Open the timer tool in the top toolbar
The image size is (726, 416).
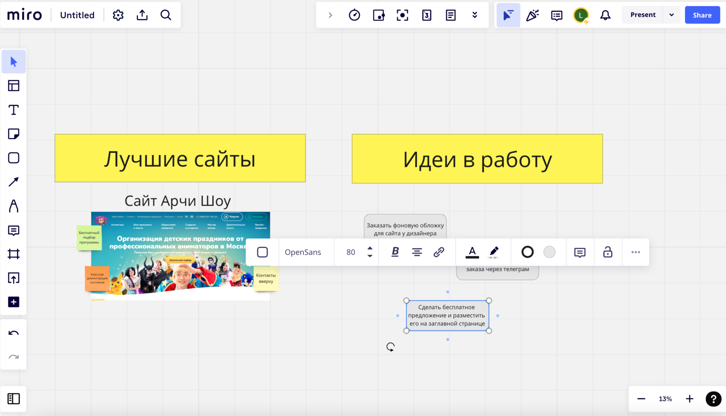pos(354,15)
